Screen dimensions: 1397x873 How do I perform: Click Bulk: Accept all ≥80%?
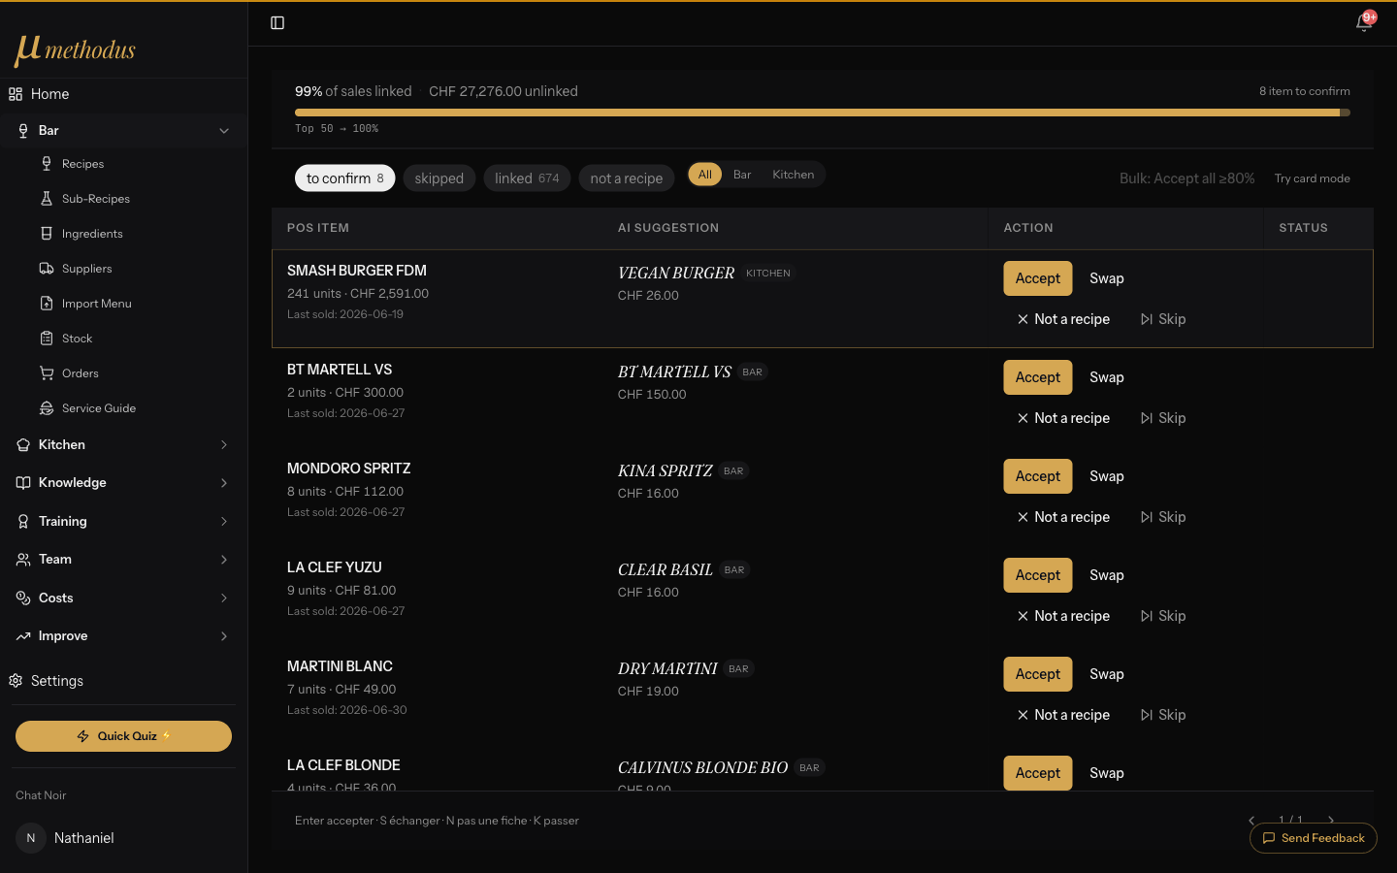pos(1186,178)
